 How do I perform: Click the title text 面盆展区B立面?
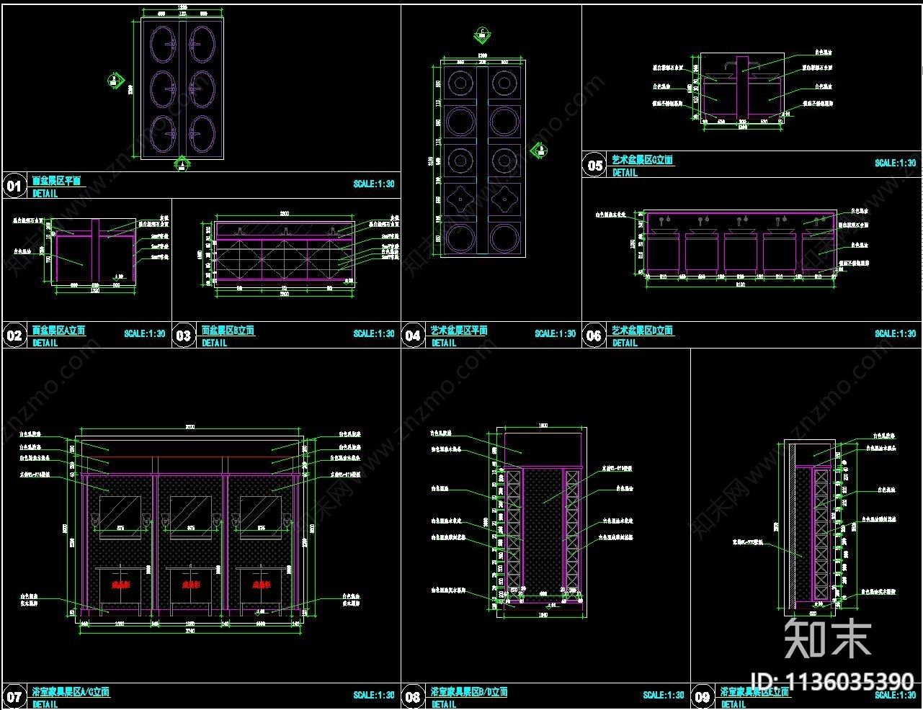(x=228, y=331)
